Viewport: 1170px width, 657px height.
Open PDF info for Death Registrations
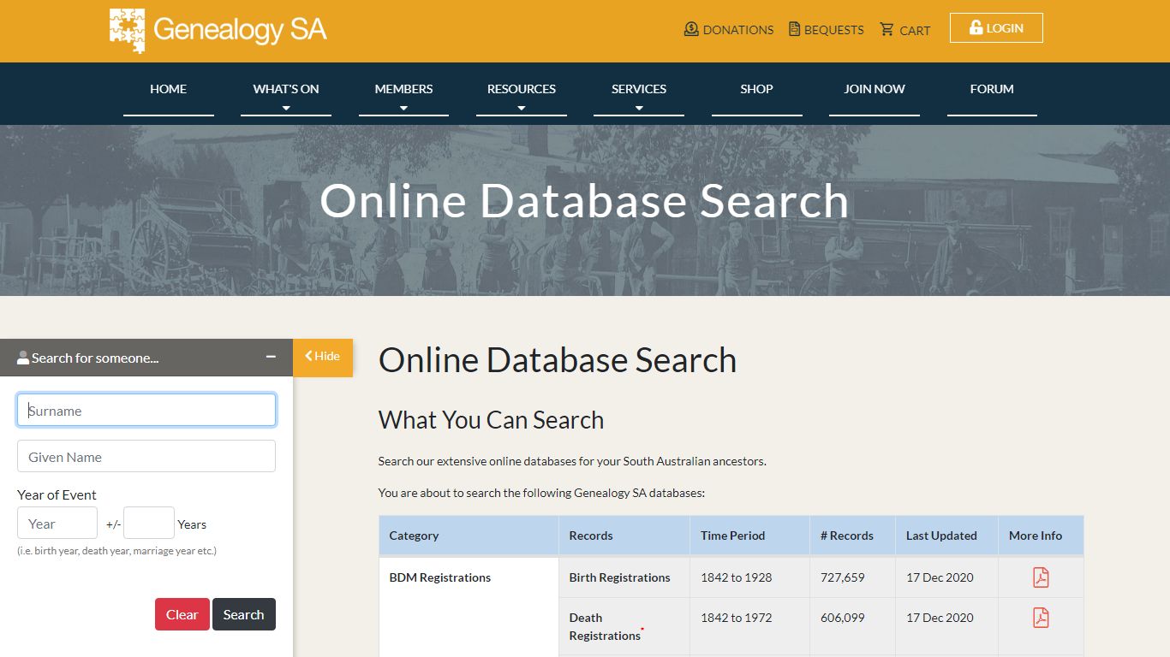click(x=1041, y=618)
